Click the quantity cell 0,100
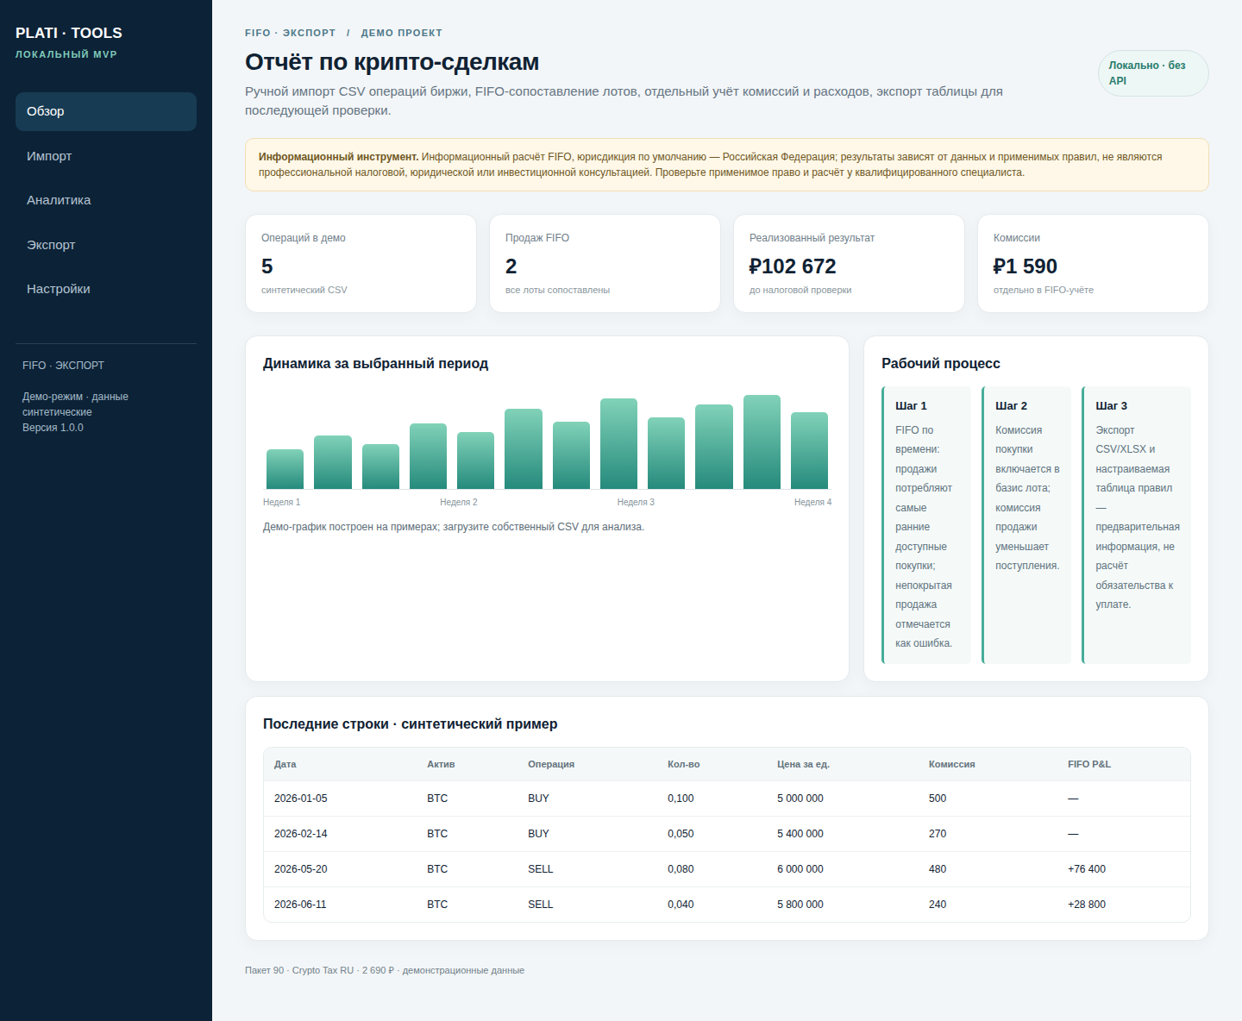This screenshot has height=1021, width=1242. click(x=681, y=799)
